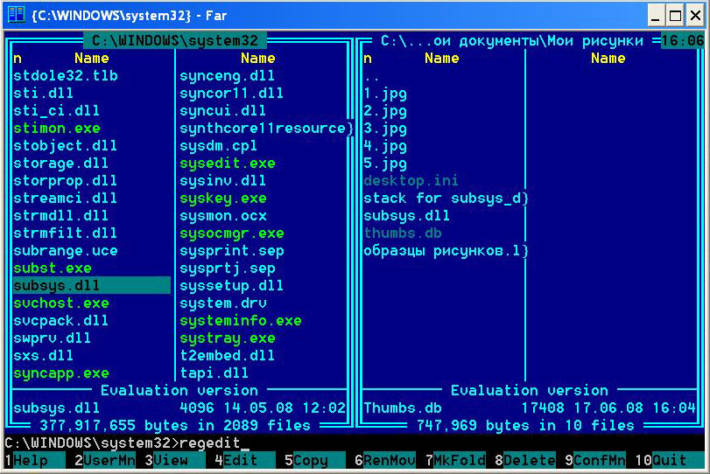The height and width of the screenshot is (474, 710).
Task: Select stdole32.tlb in the left panel
Action: [66, 75]
